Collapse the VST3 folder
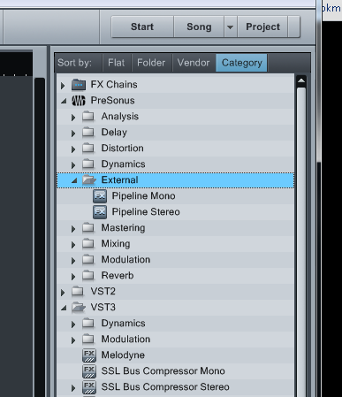Viewport: 342px width, 397px height. (64, 308)
